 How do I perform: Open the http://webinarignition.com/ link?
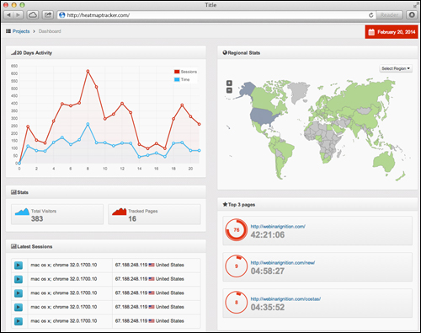point(278,227)
